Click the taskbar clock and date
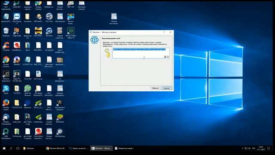The height and width of the screenshot is (155, 275). 261,148
